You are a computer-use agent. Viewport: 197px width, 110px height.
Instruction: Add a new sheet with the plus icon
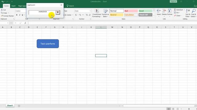point(19,106)
